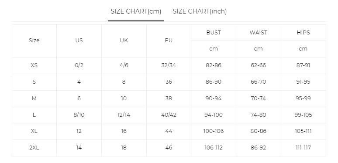The height and width of the screenshot is (163, 338).
Task: Click the UK column header
Action: (x=124, y=41)
